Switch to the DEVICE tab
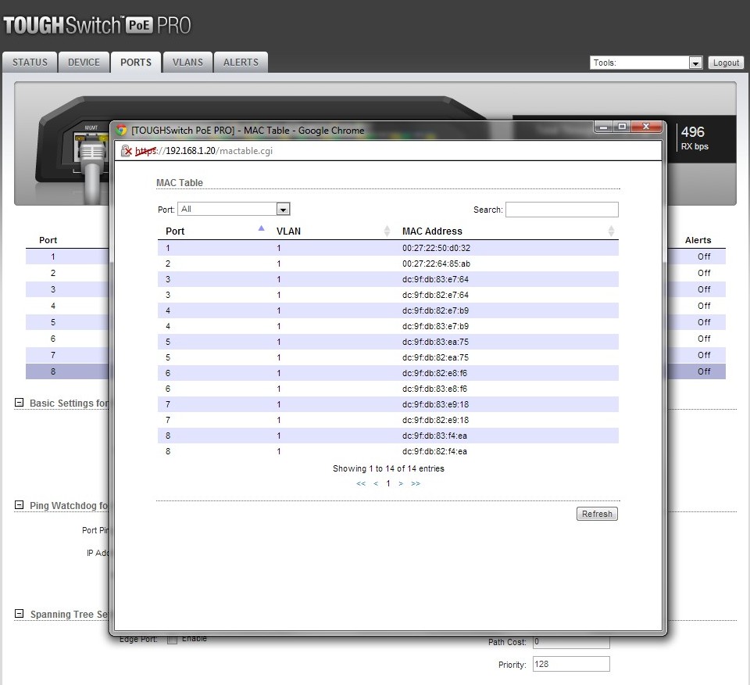The width and height of the screenshot is (750, 685). (x=84, y=63)
